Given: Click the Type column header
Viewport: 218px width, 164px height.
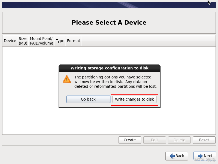Looking at the screenshot, I should click(60, 41).
